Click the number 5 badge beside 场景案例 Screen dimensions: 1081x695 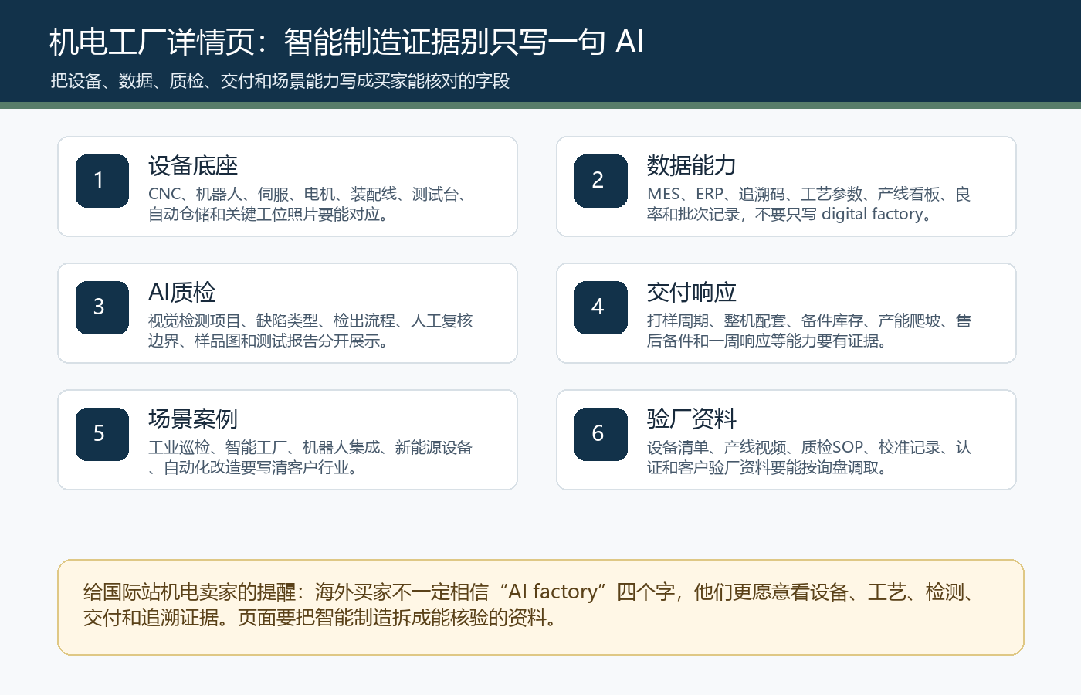click(x=102, y=434)
